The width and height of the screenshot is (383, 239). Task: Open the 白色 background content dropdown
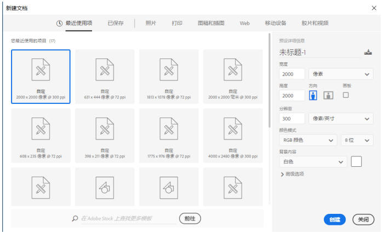pos(313,162)
